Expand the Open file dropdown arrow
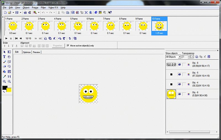This screenshot has width=221, height=140. click(13, 12)
